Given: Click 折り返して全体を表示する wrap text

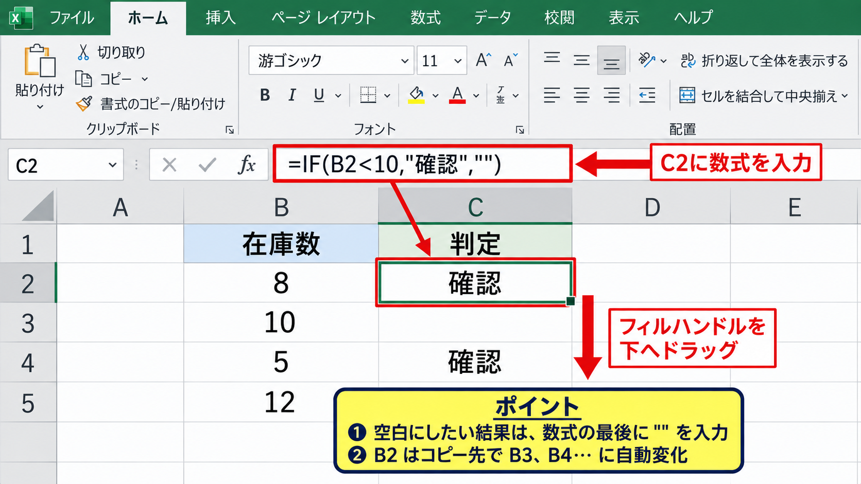Looking at the screenshot, I should [x=764, y=61].
